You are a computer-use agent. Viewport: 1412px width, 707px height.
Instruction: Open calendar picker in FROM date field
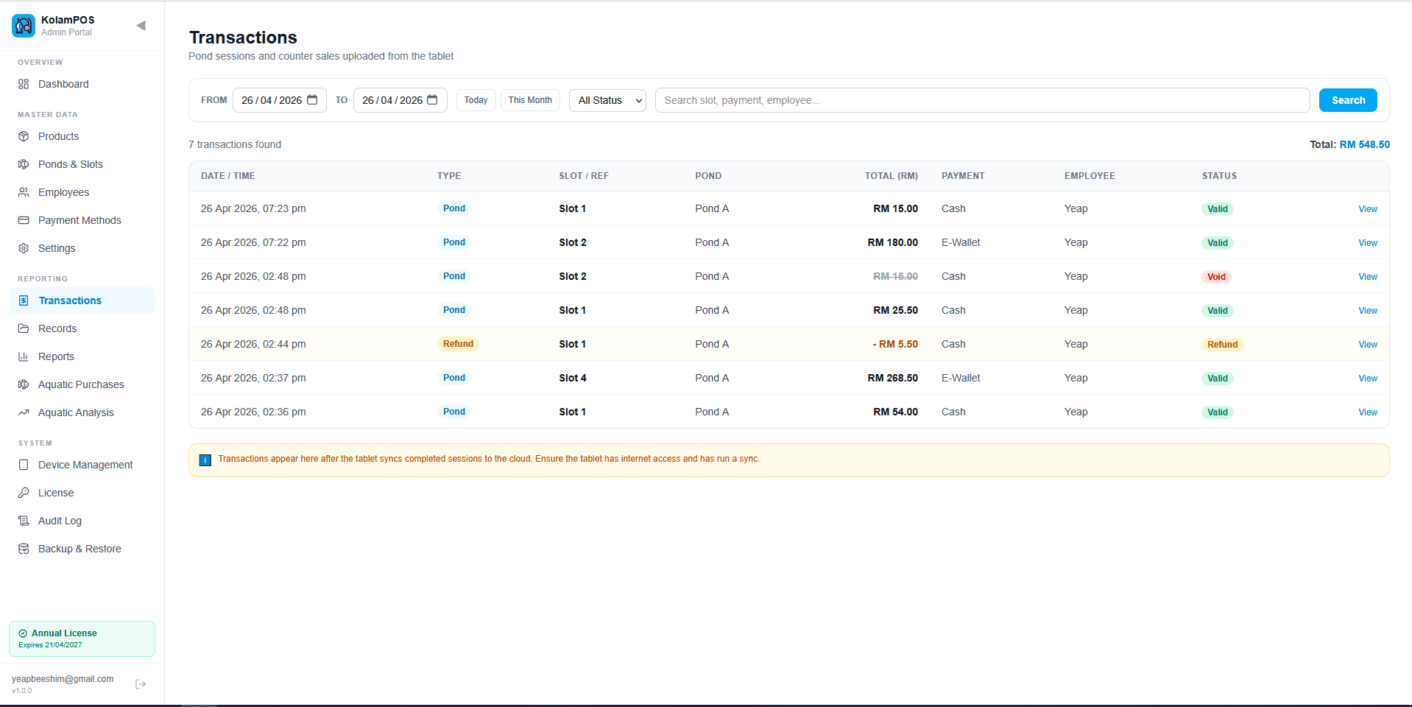[x=312, y=100]
